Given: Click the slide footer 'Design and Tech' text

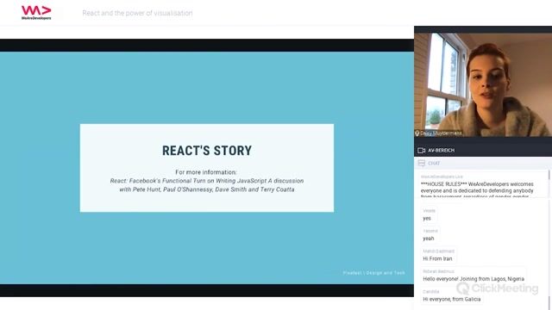Looking at the screenshot, I should (x=386, y=273).
